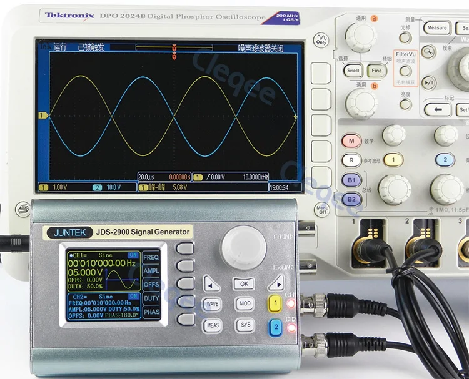
Task: Tap the white R reference waveform button
Action: pos(351,160)
